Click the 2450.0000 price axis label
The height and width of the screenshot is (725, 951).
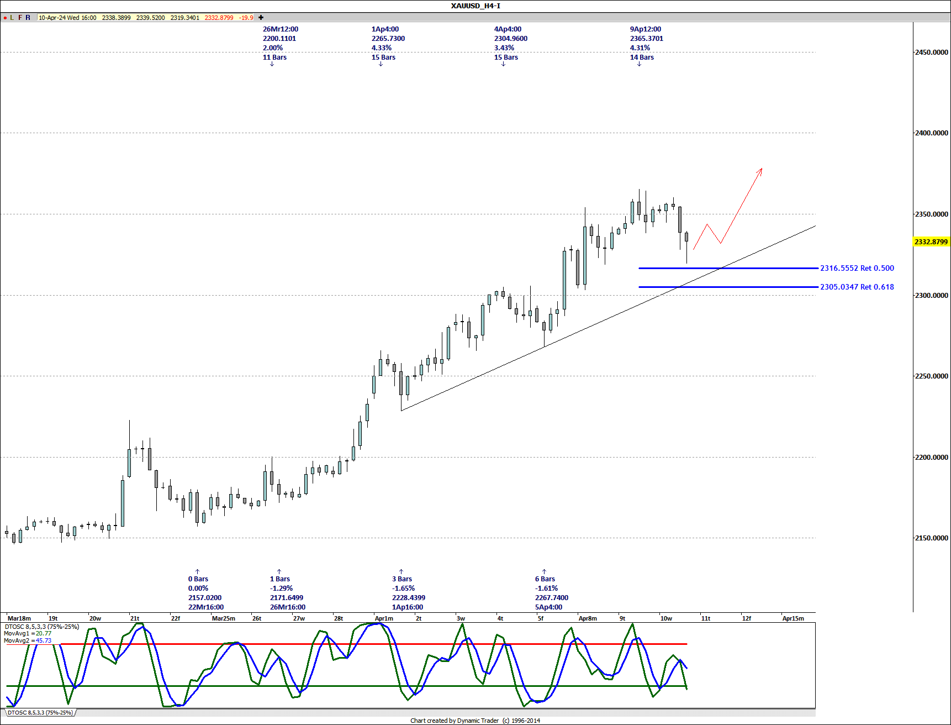932,52
